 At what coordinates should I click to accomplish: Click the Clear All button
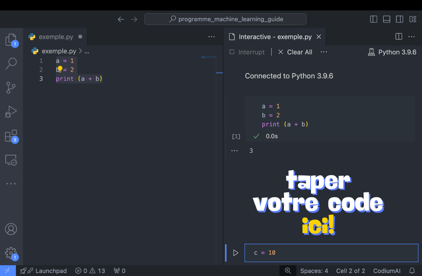[x=295, y=52]
